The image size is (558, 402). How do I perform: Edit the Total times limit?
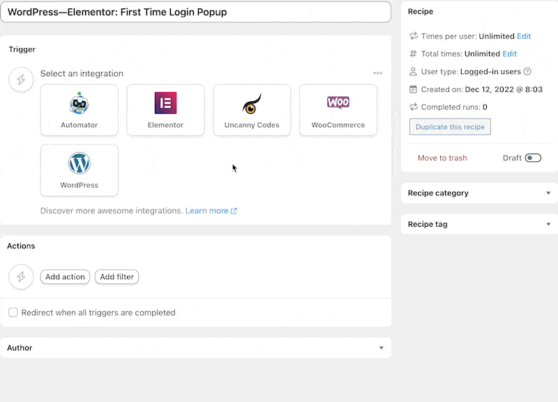pyautogui.click(x=509, y=54)
